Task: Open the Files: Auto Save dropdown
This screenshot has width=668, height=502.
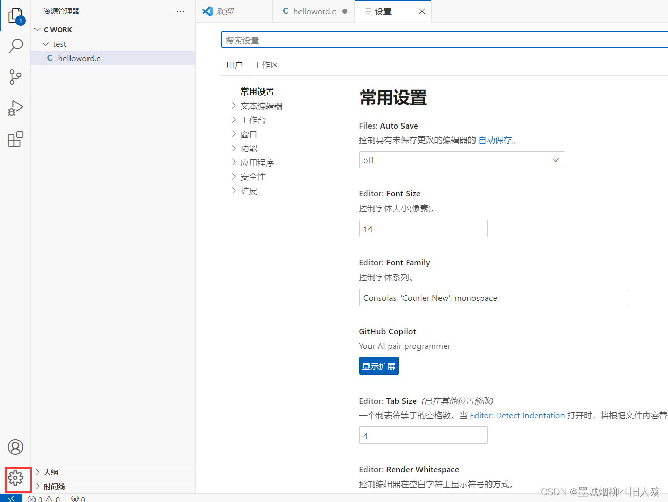Action: pyautogui.click(x=462, y=160)
